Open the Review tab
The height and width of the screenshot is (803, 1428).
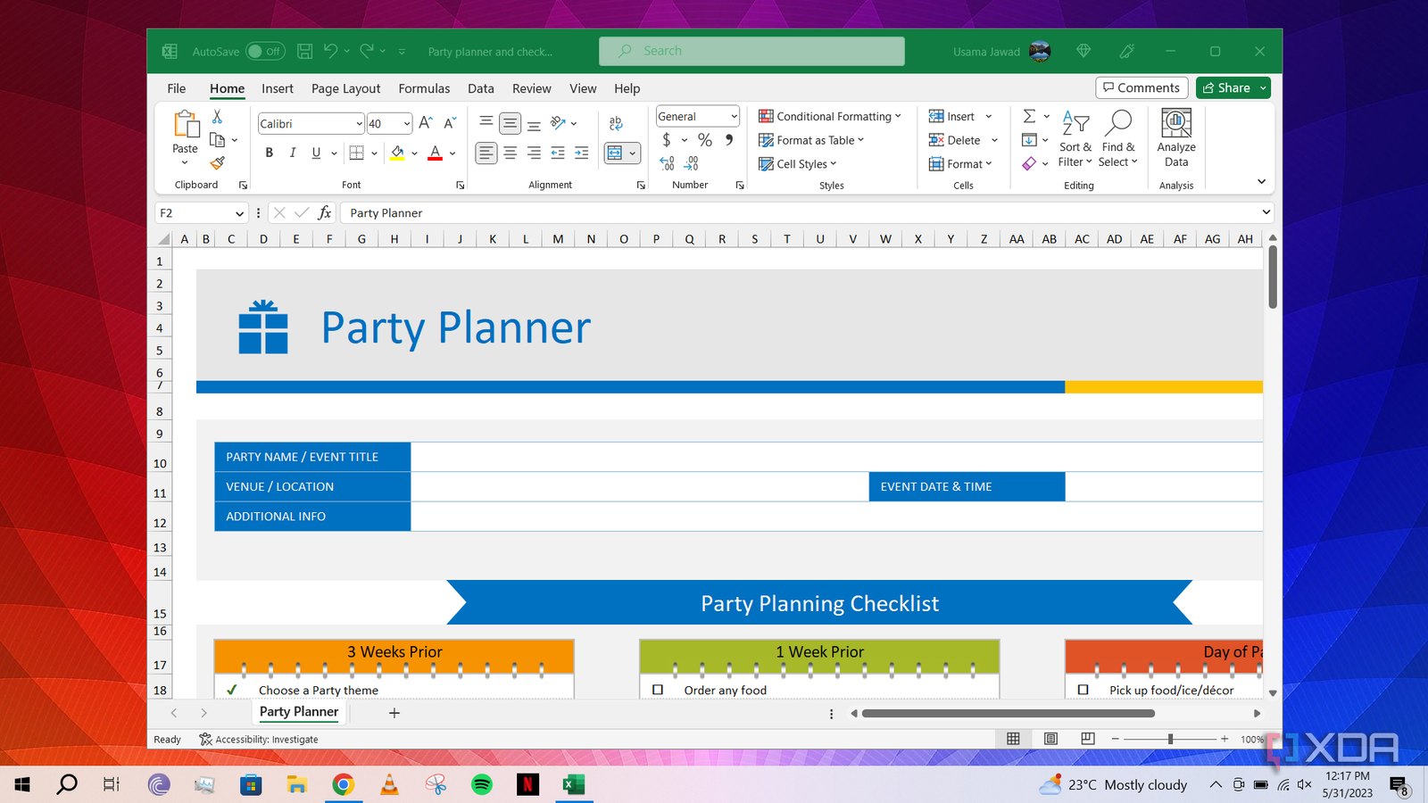pos(531,88)
